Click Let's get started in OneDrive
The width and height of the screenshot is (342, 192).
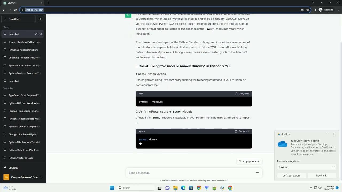pos(292,175)
